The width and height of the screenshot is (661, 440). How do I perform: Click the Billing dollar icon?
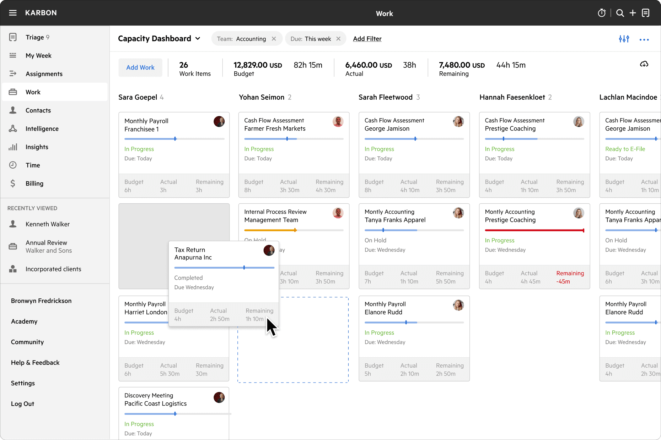[x=13, y=183]
